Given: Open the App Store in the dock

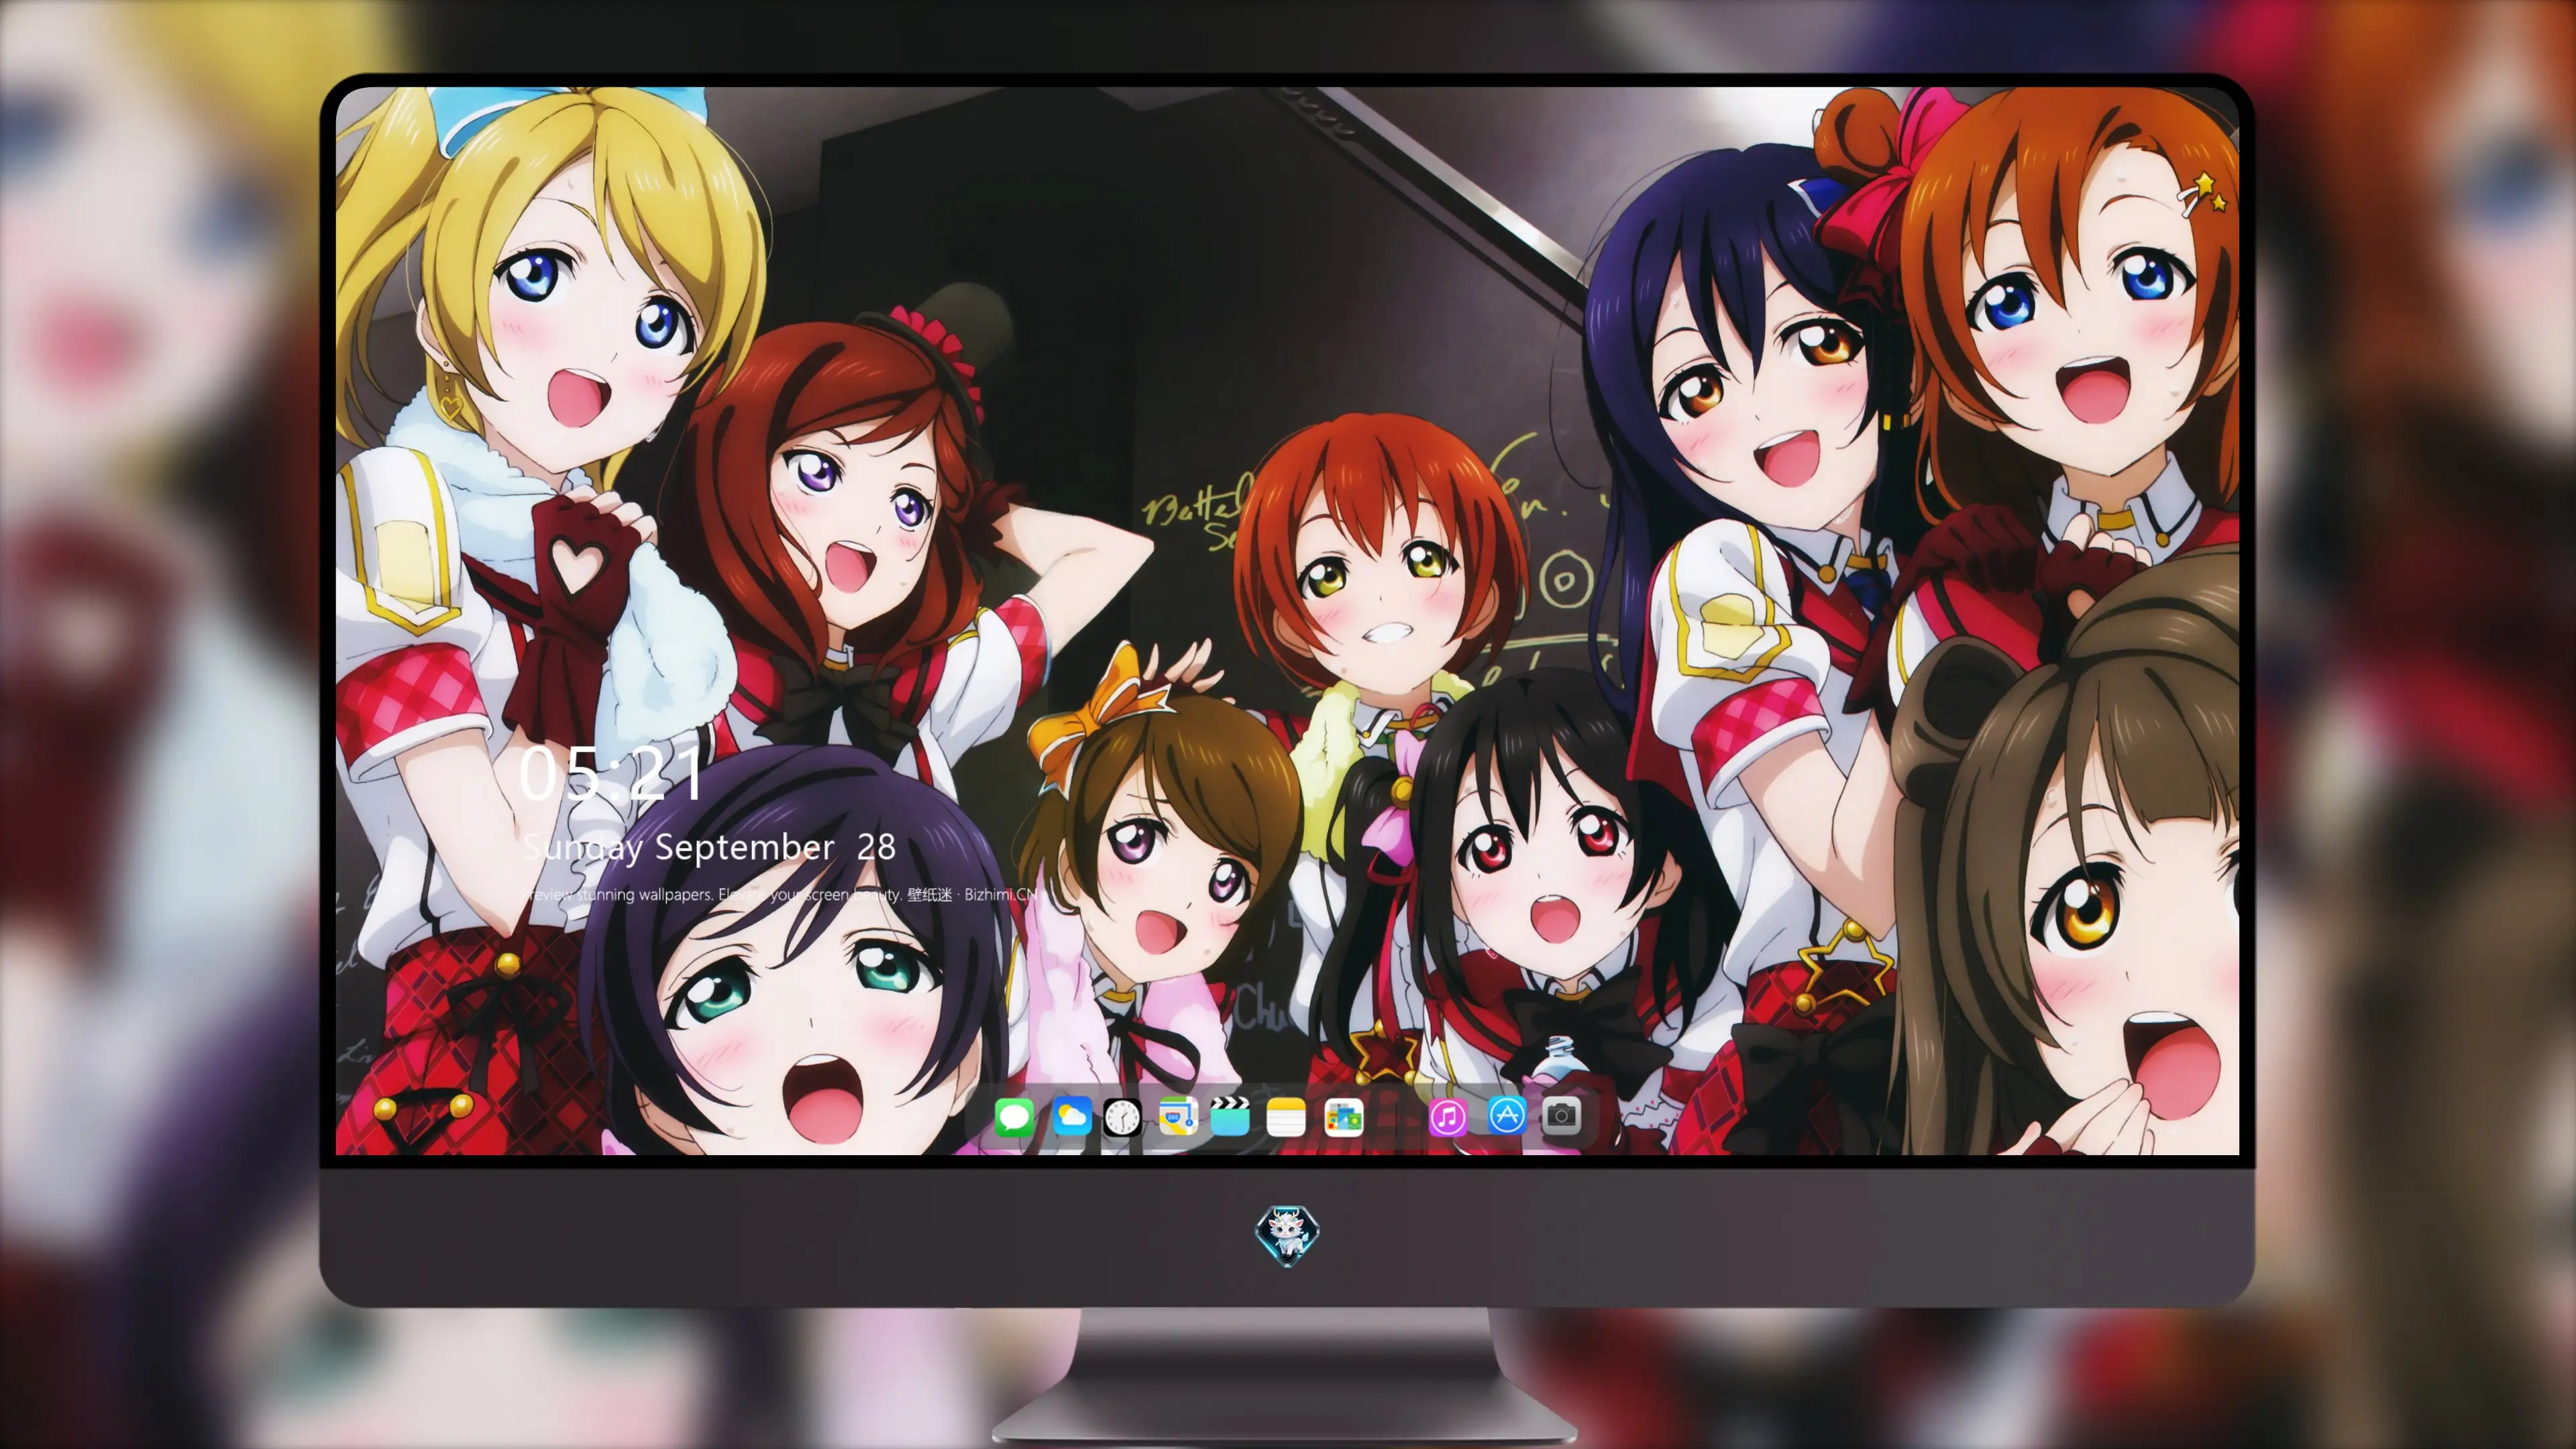Looking at the screenshot, I should click(1506, 1115).
